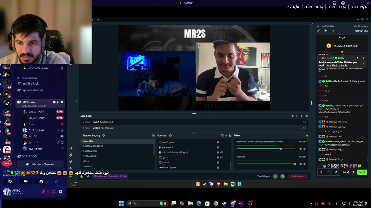Open the applies-kick Discord channel
371x208 pixels.
tap(30, 83)
